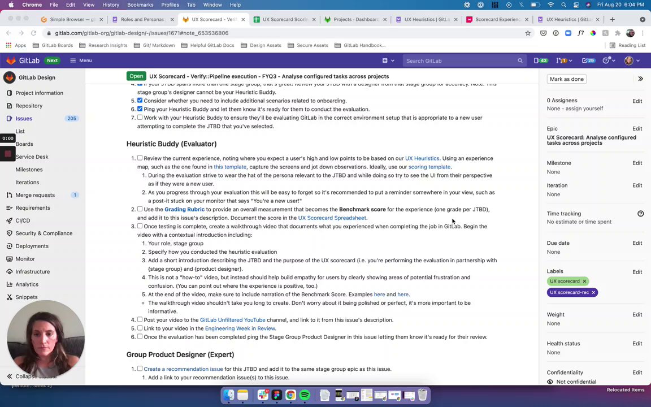The width and height of the screenshot is (651, 407).
Task: Bookmark this page with the star icon
Action: 528,33
